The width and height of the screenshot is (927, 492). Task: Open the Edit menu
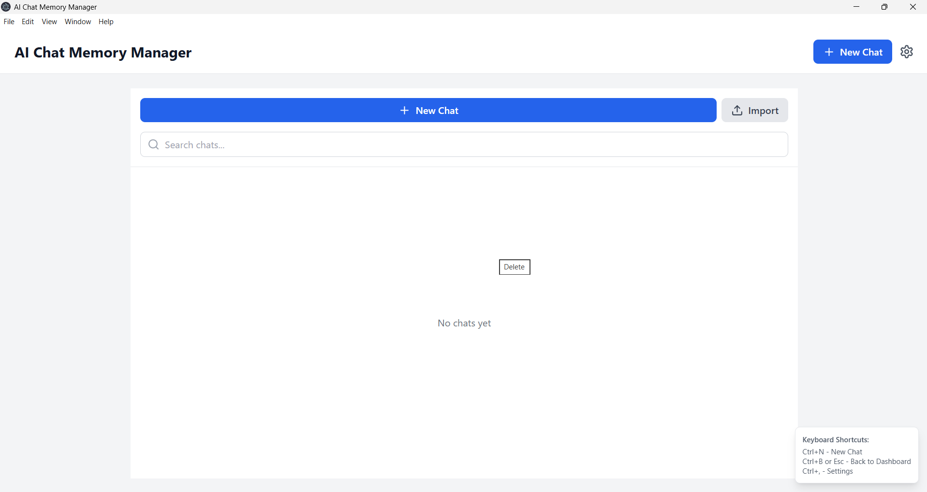tap(28, 21)
